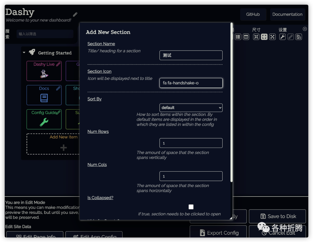The height and width of the screenshot is (242, 313).
Task: Focus the Num Rows input field
Action: pyautogui.click(x=191, y=143)
